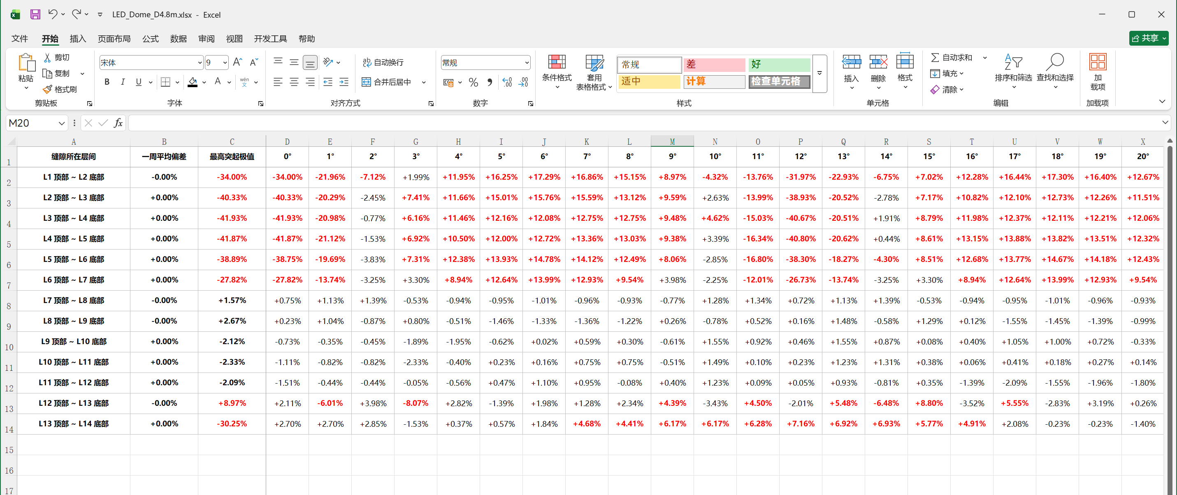Open the font name 宋体 dropdown
This screenshot has height=495, width=1177.
pyautogui.click(x=200, y=62)
